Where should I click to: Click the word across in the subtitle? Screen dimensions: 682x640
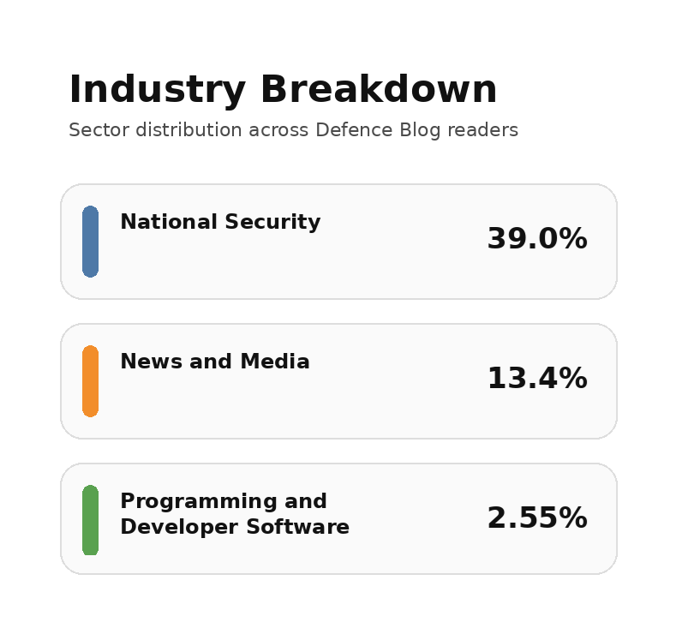[x=278, y=130]
